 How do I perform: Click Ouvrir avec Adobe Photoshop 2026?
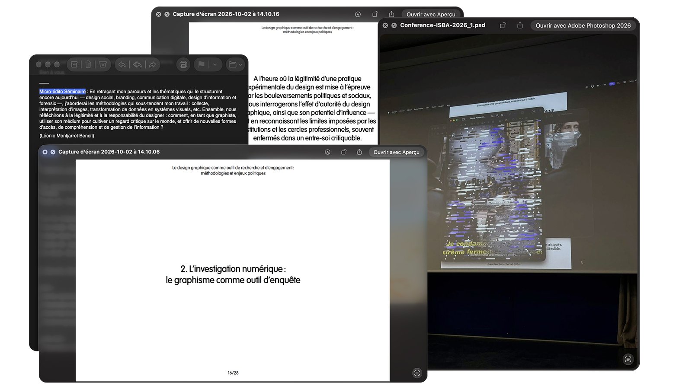[x=583, y=26]
